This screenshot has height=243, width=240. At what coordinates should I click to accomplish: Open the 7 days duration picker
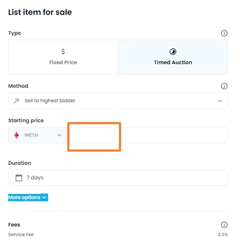tap(118, 177)
